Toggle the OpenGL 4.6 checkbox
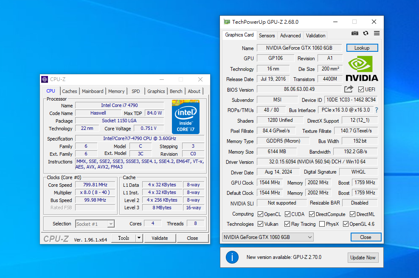The height and width of the screenshot is (278, 419). pyautogui.click(x=346, y=224)
